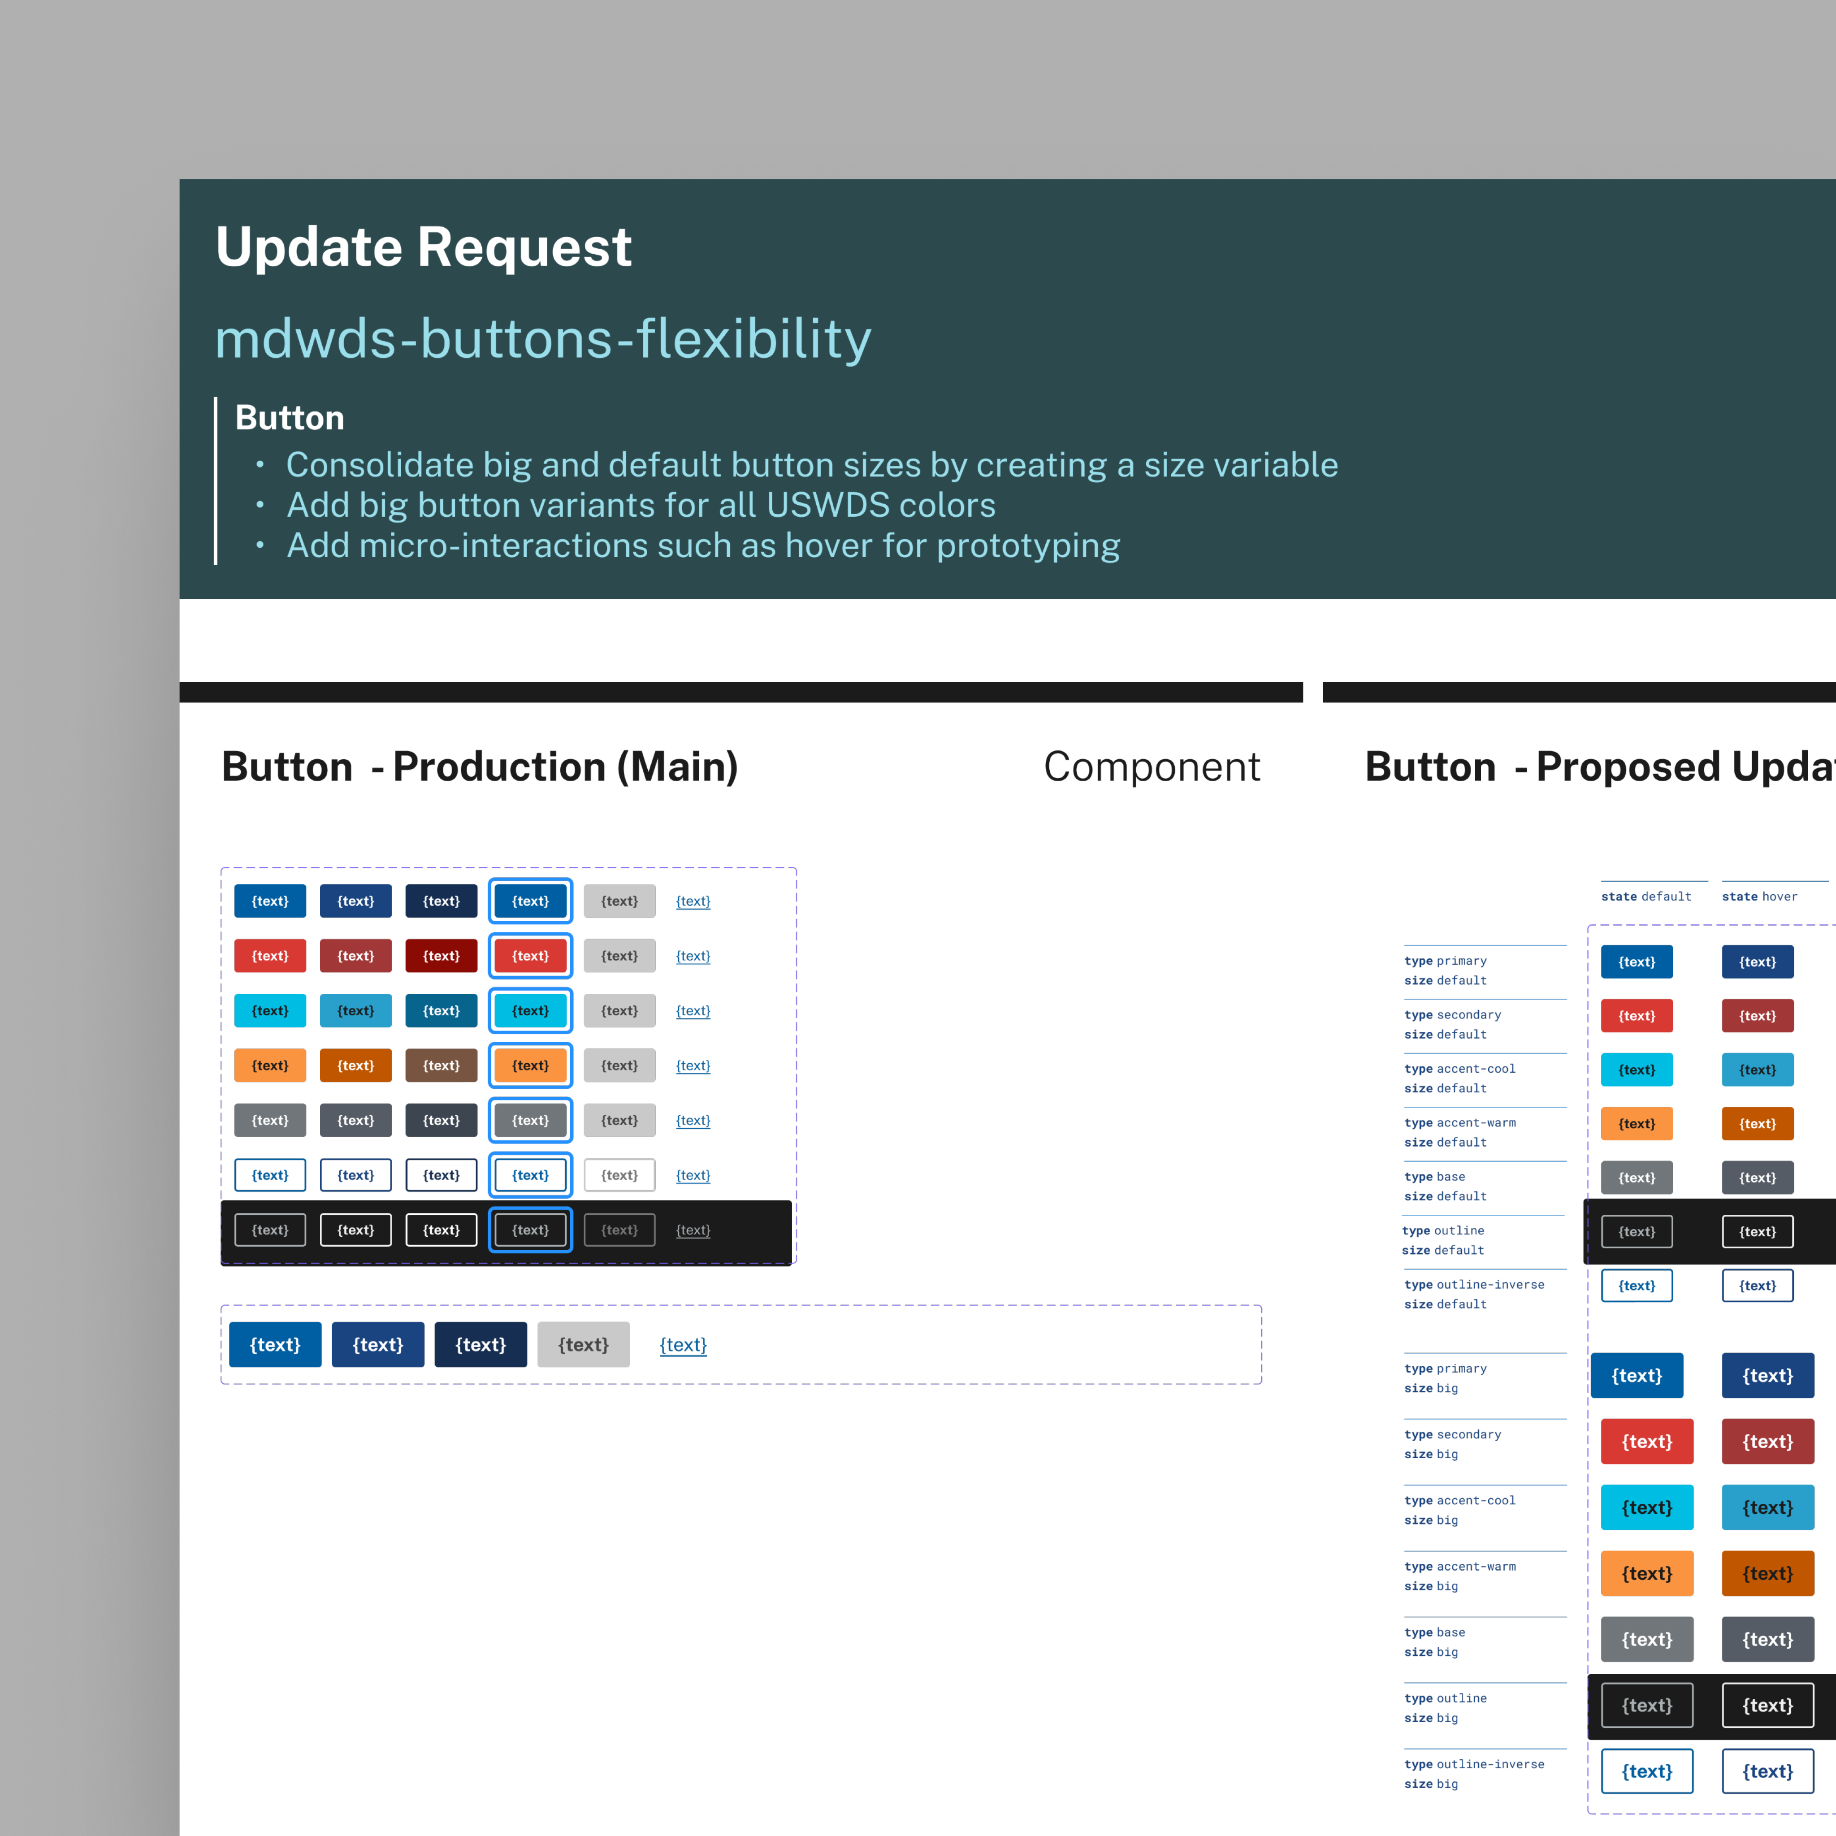1836x1836 pixels.
Task: Click accent-warm big button under state hover
Action: coord(1767,1574)
